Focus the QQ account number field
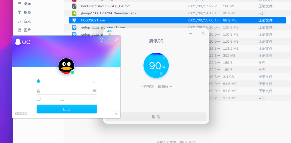 (67, 81)
